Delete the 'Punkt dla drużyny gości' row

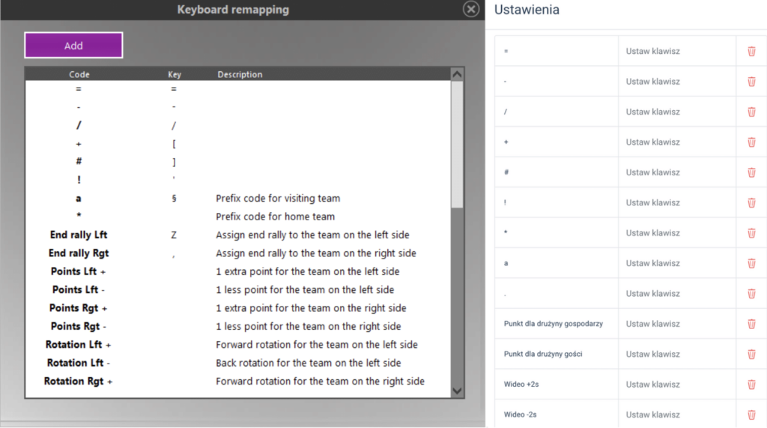point(751,354)
